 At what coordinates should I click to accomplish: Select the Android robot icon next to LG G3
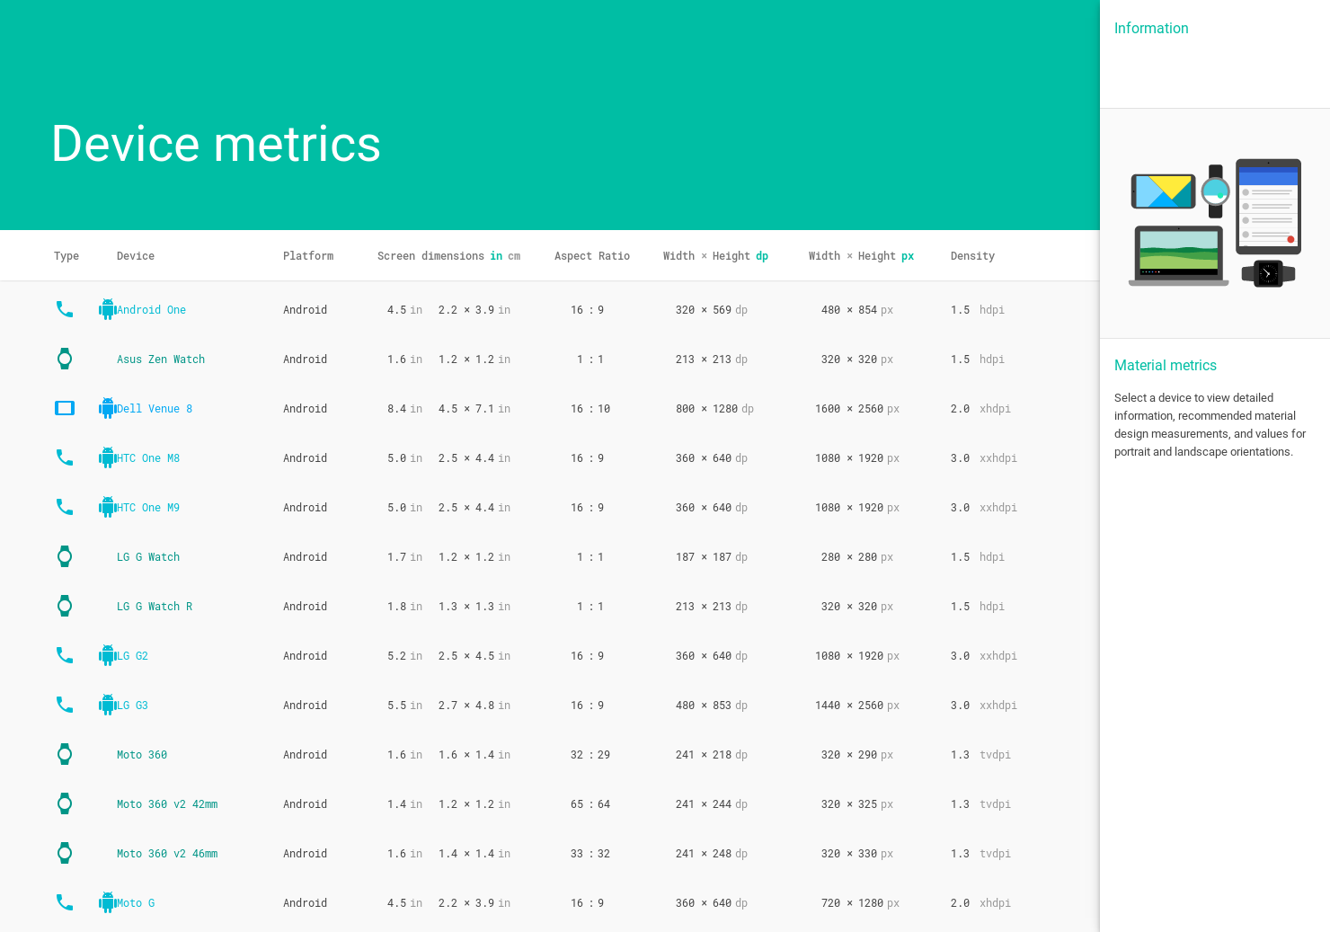click(x=107, y=705)
